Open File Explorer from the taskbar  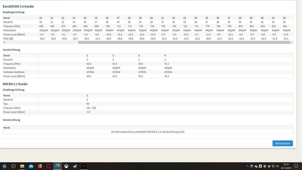[22, 166]
